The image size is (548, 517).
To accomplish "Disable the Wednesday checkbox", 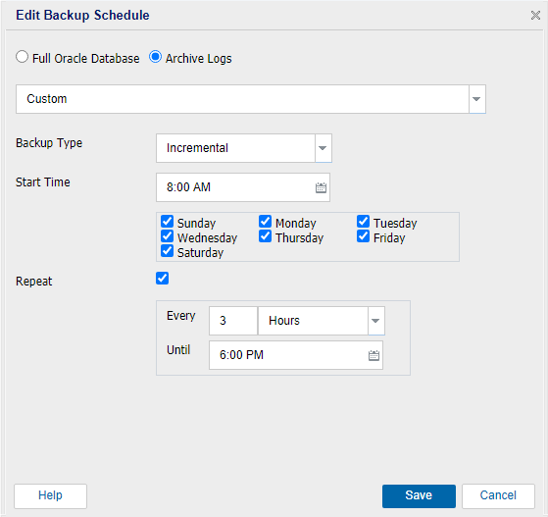I will pyautogui.click(x=167, y=236).
